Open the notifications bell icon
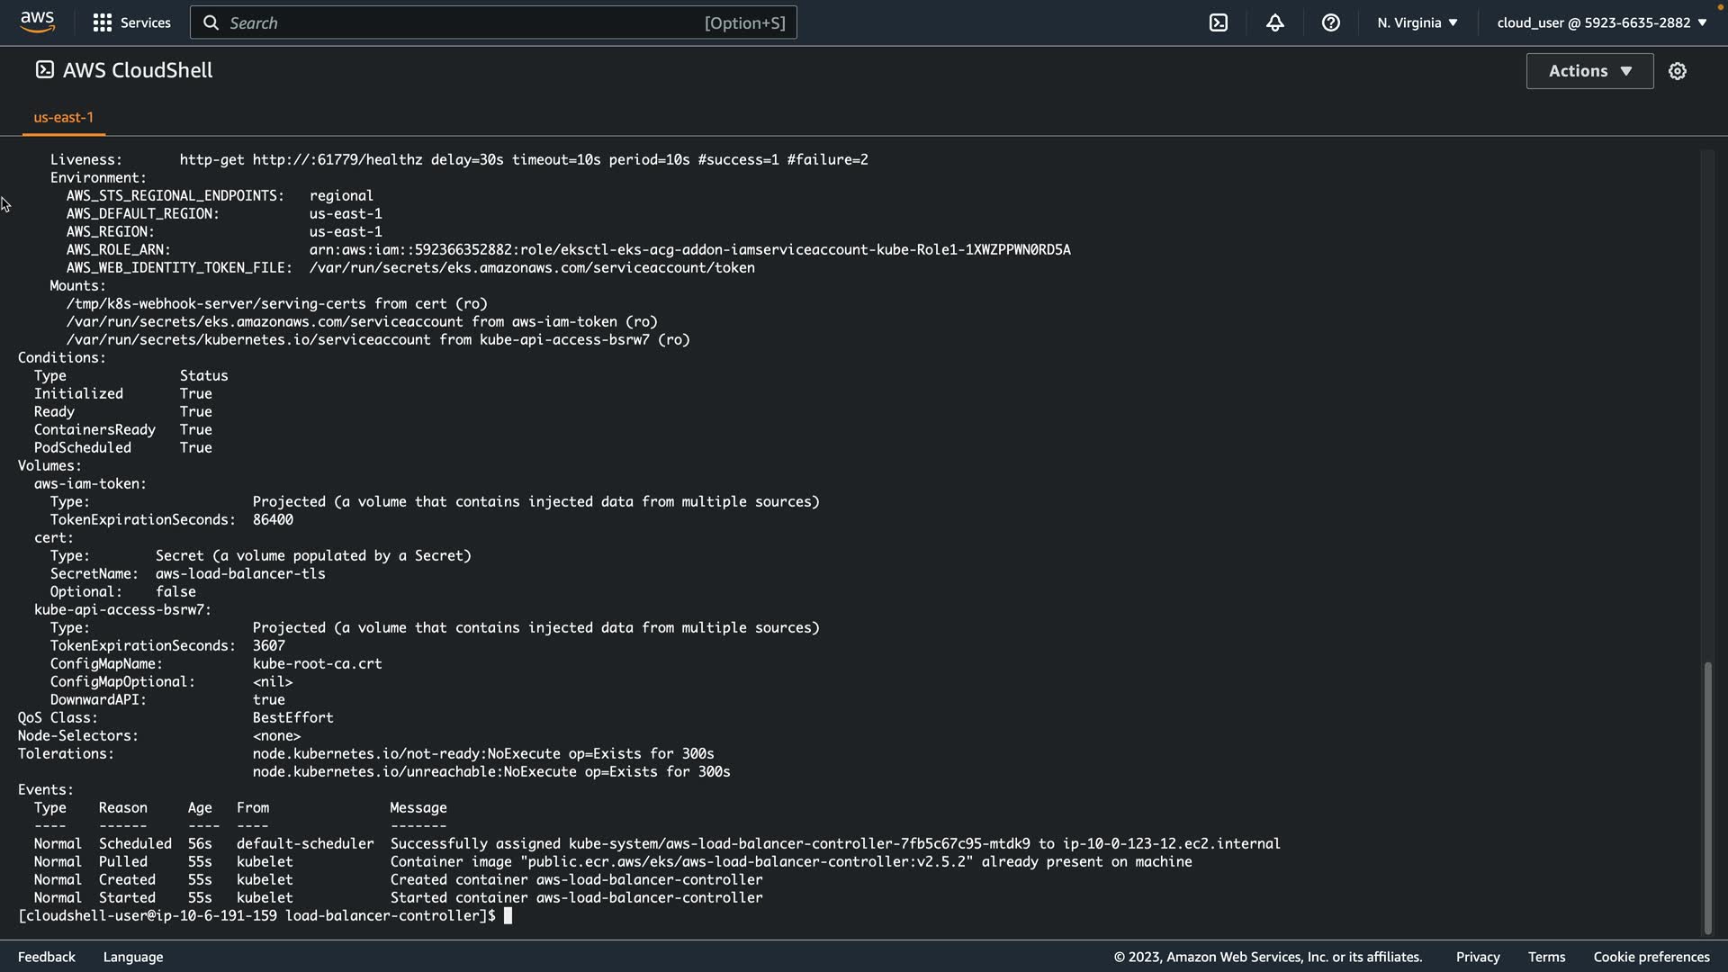 (x=1274, y=22)
